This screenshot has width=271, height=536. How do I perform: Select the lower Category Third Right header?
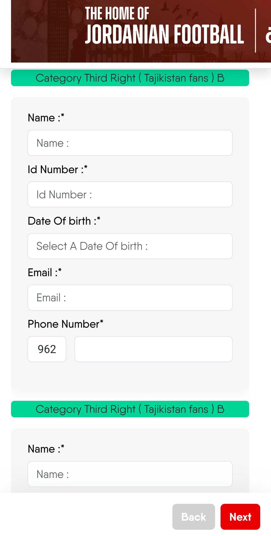point(130,409)
